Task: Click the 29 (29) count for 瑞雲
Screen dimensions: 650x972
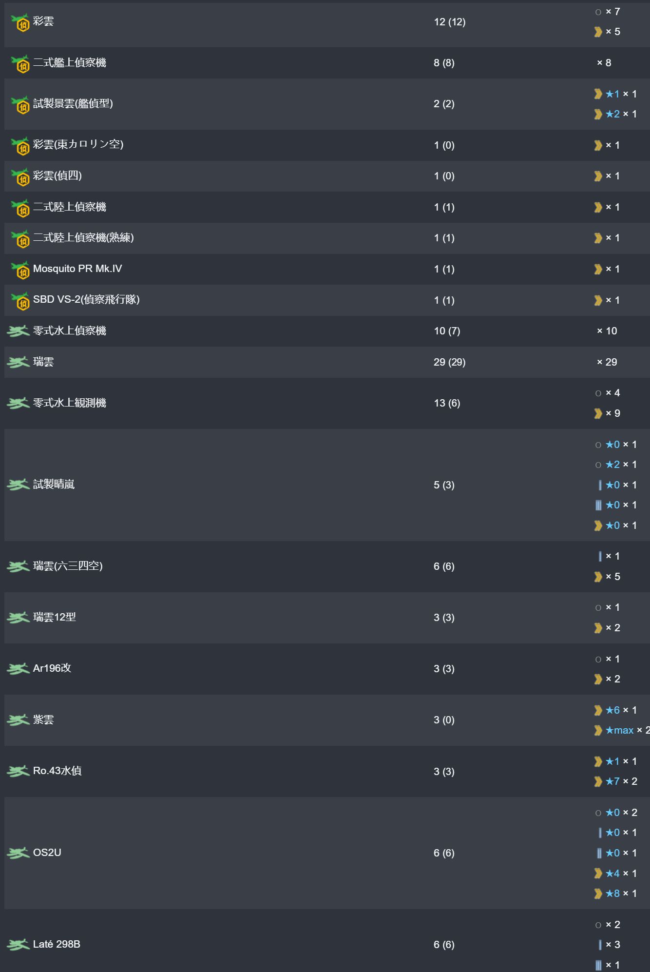Action: [449, 362]
